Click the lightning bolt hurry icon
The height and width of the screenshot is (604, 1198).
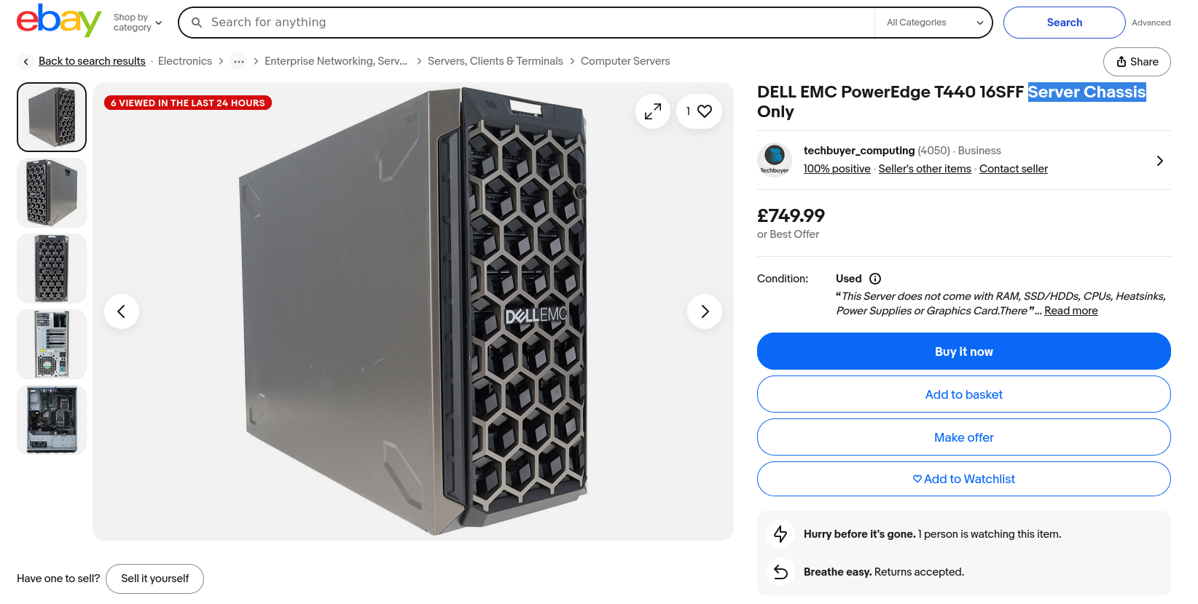click(780, 534)
